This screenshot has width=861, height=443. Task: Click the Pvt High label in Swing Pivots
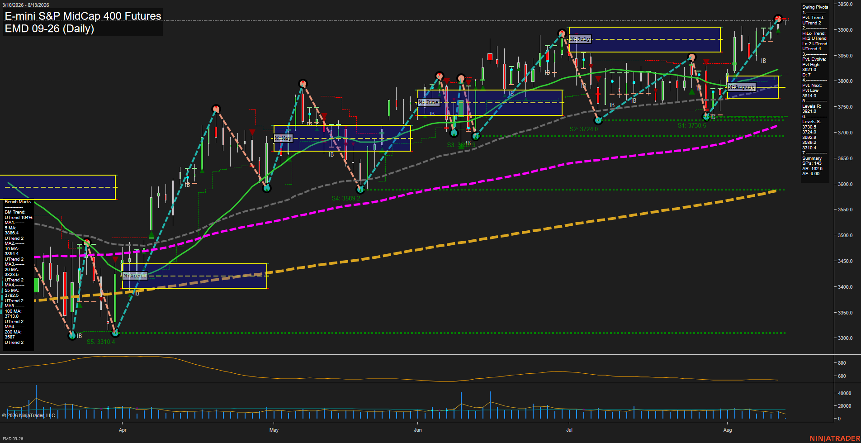coord(811,65)
